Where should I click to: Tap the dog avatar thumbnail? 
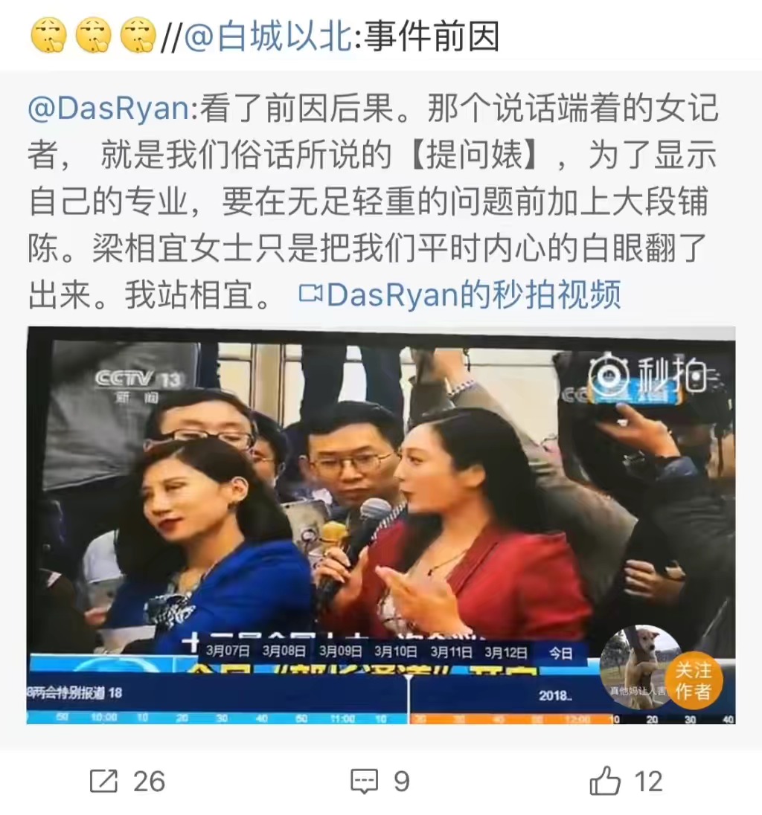tap(634, 667)
